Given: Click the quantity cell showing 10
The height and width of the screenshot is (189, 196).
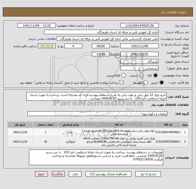Looking at the screenshot, I should pos(46,142).
